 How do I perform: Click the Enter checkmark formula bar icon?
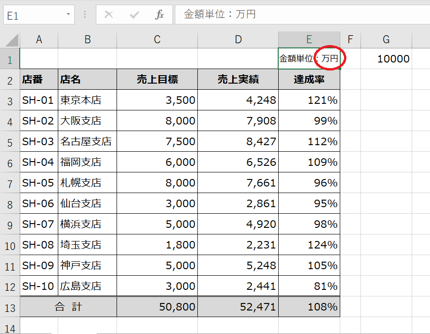pyautogui.click(x=134, y=15)
